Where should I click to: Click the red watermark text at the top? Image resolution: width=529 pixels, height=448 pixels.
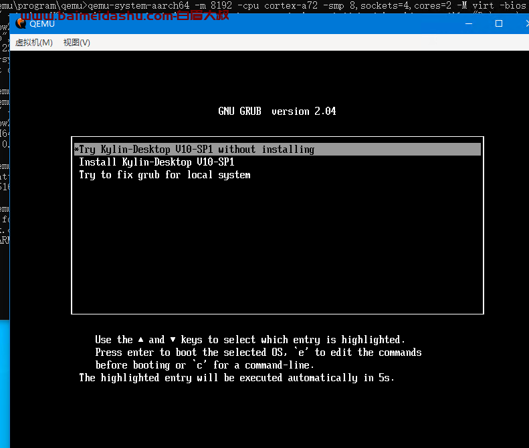pyautogui.click(x=120, y=14)
